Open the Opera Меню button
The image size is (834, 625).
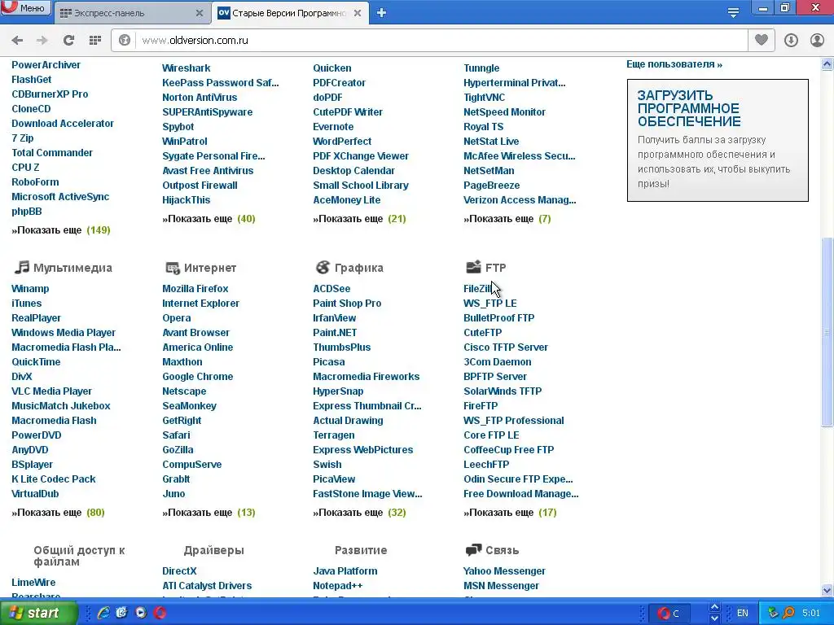click(25, 8)
